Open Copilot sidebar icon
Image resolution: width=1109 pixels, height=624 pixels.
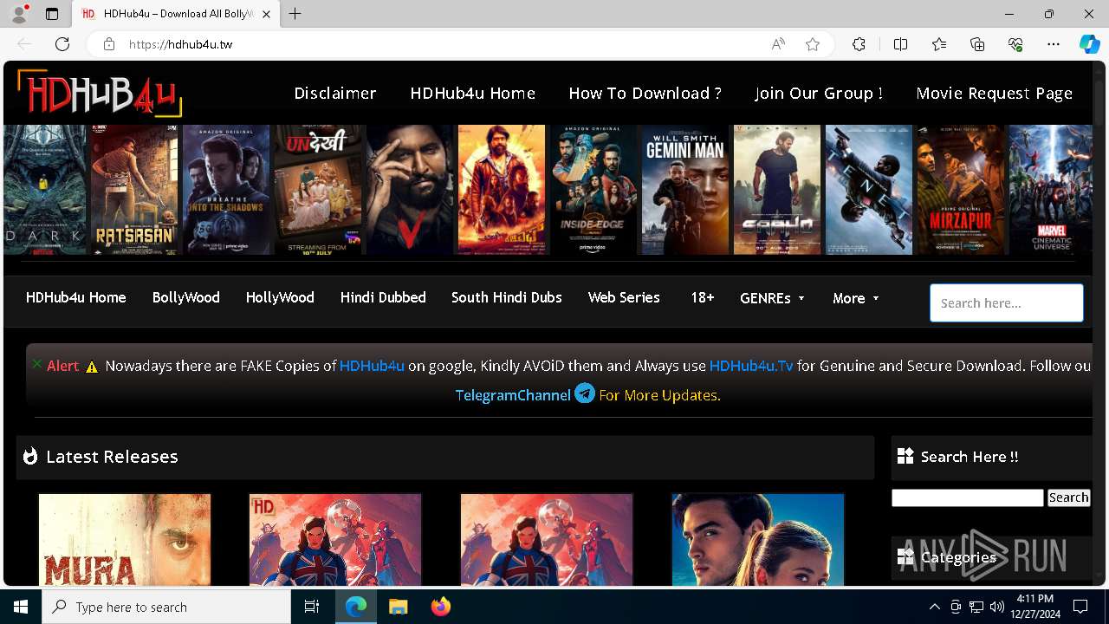(1089, 44)
